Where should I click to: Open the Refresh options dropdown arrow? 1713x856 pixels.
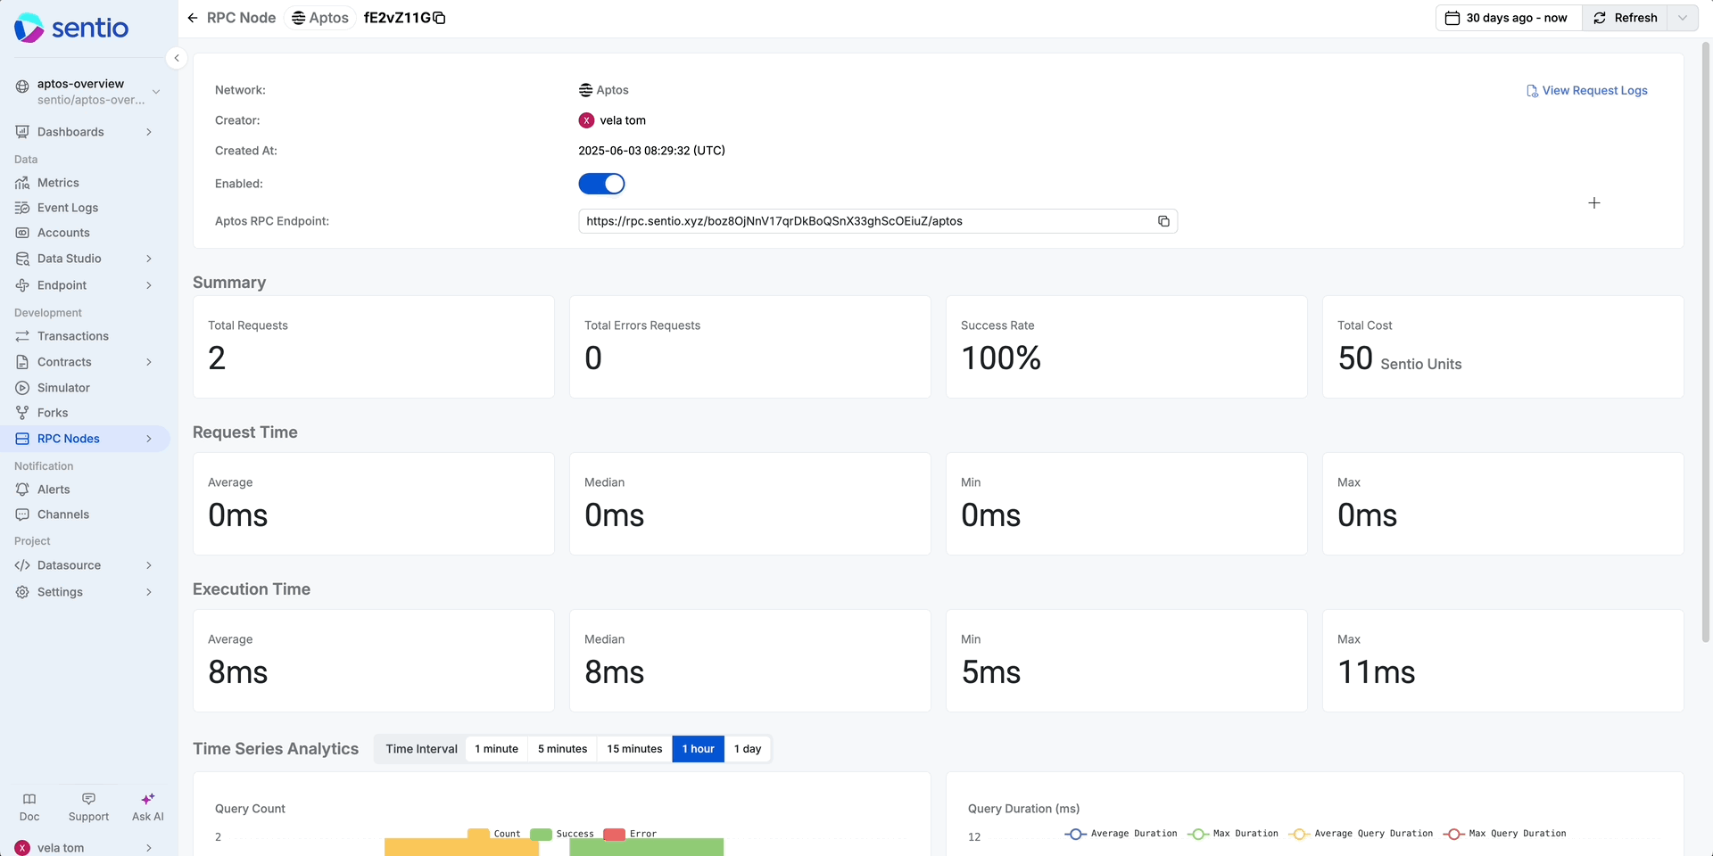click(1683, 18)
